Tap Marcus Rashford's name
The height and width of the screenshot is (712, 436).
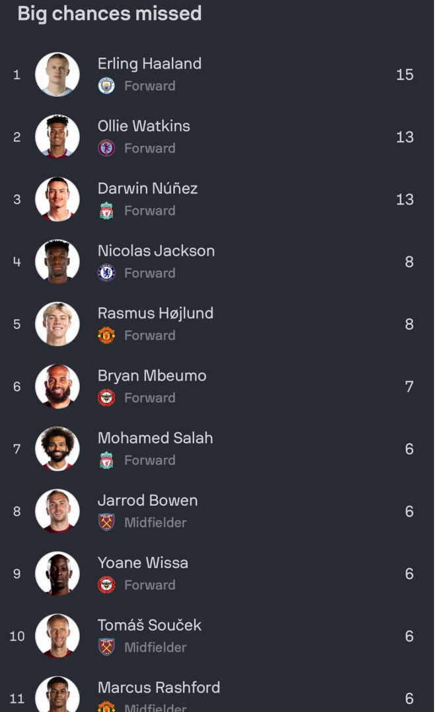coord(159,688)
